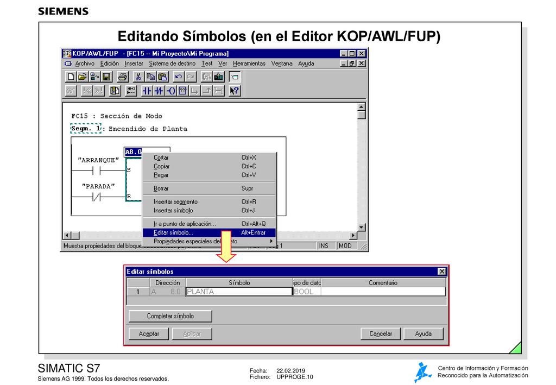
Task: Click the horizontal scrollbar right arrow
Action: point(353,235)
